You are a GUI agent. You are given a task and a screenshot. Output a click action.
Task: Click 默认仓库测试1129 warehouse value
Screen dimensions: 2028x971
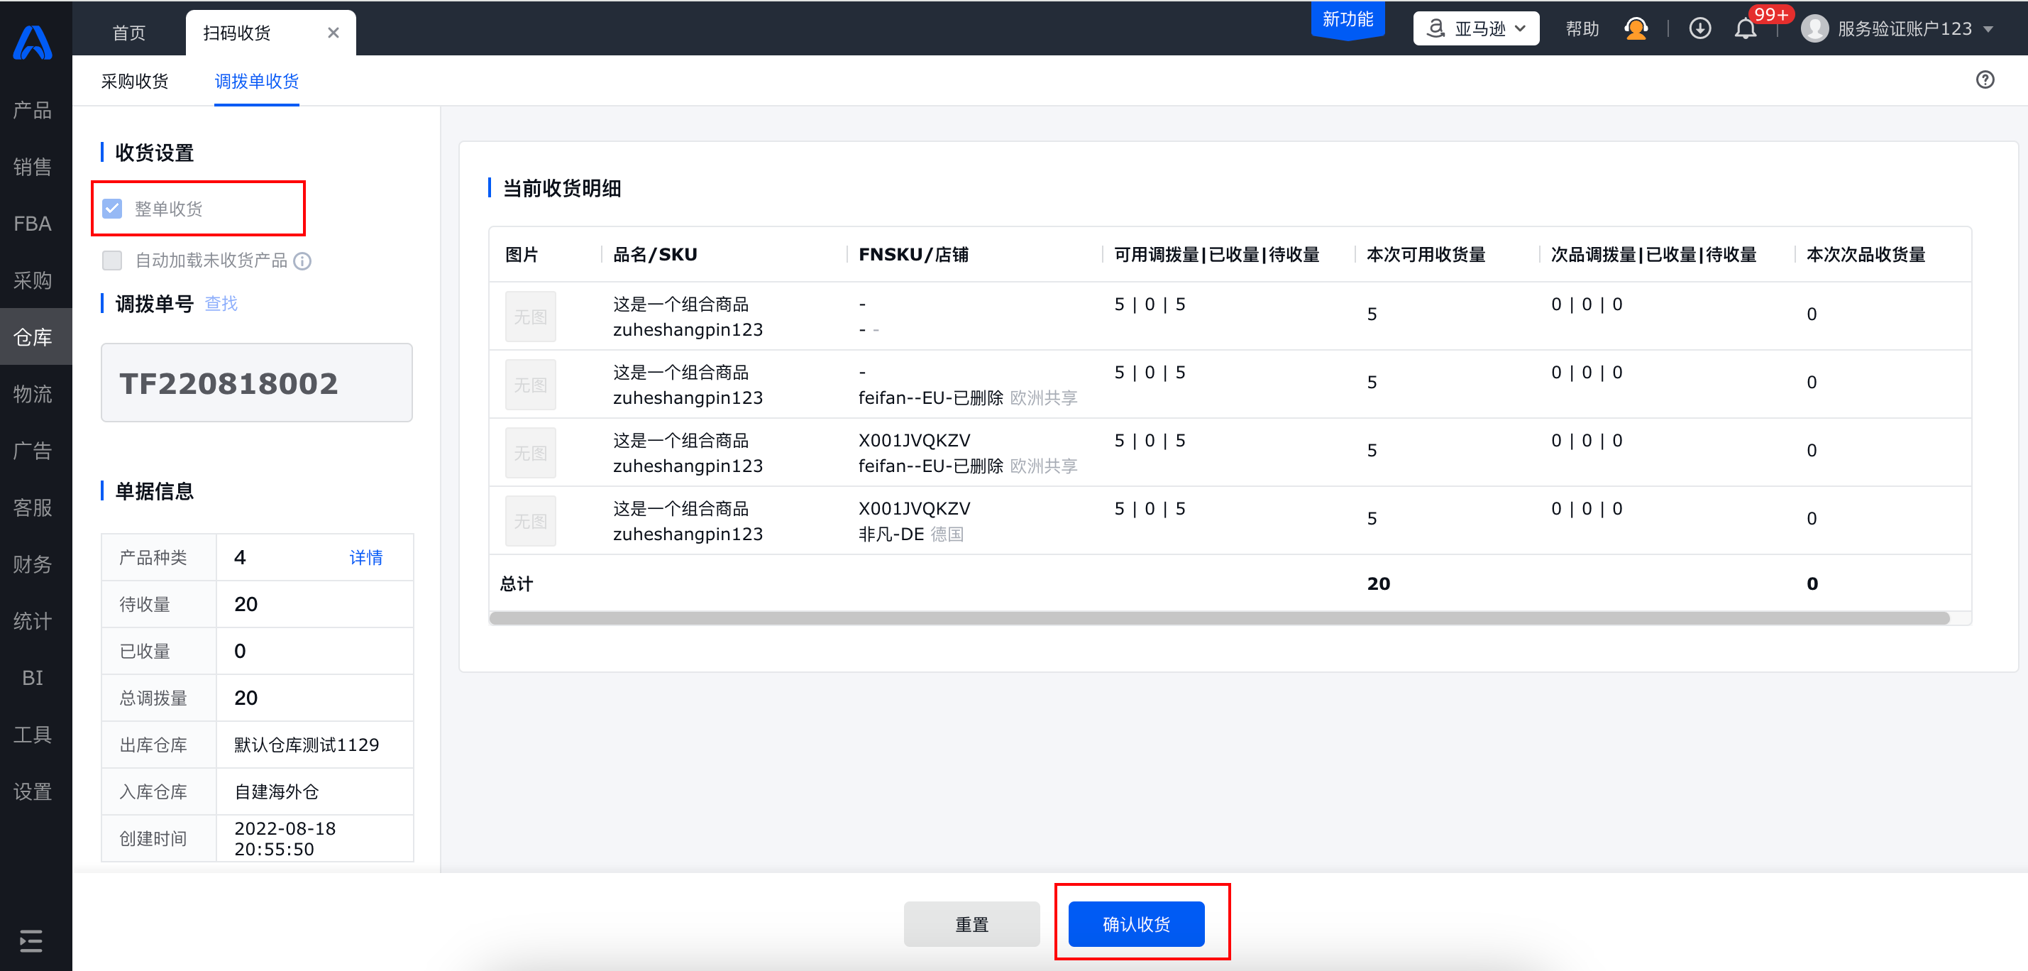307,744
